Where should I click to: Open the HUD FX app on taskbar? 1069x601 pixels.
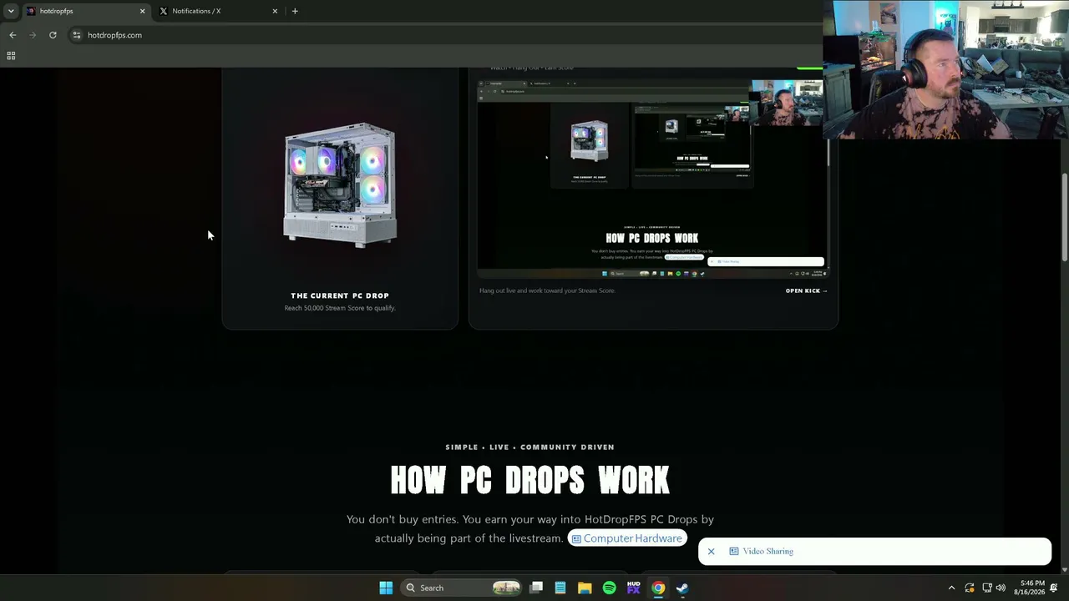pyautogui.click(x=633, y=588)
